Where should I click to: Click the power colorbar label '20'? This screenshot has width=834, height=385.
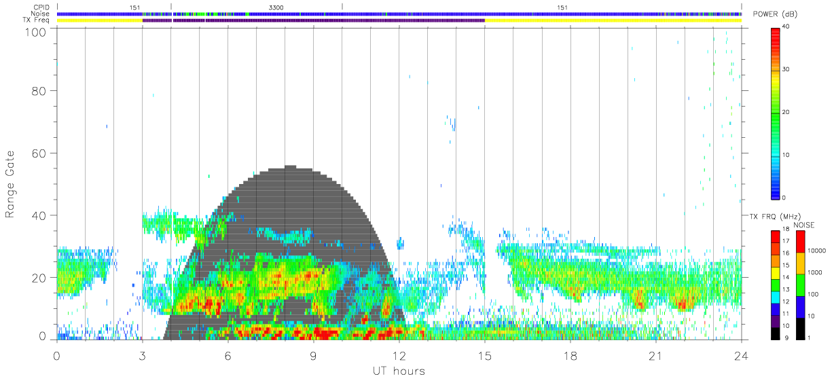pos(786,112)
